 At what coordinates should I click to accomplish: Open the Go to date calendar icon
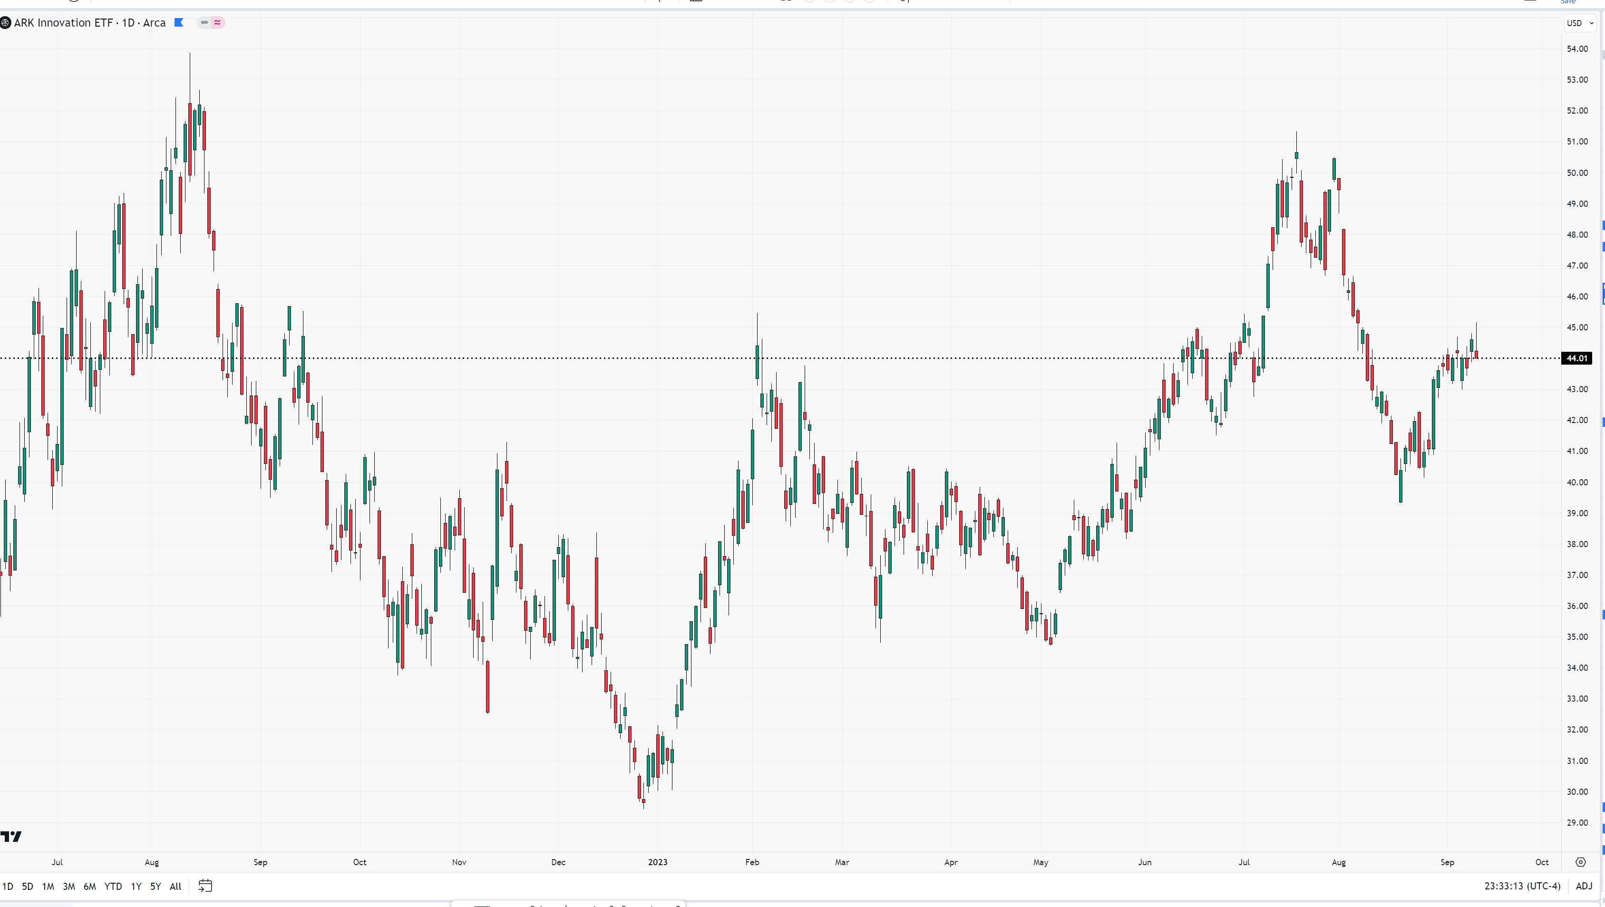(205, 886)
